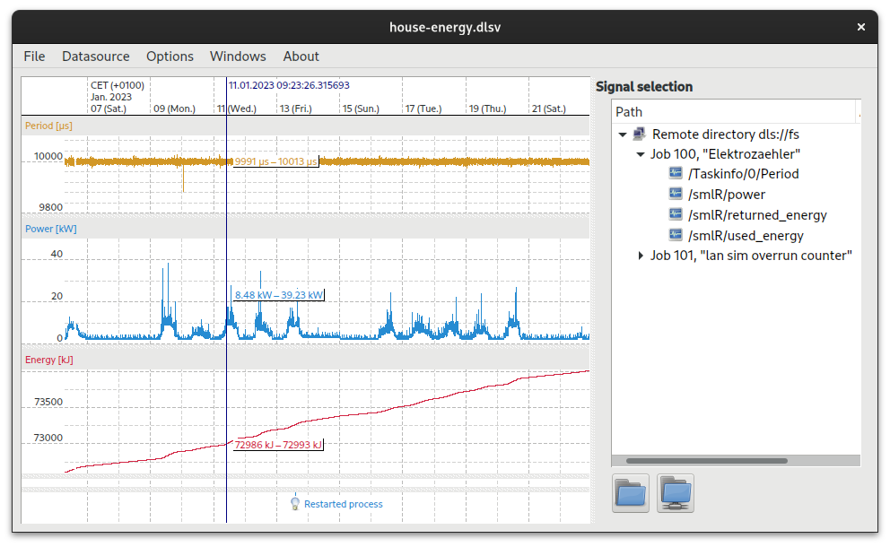Open a network directory with the folder button

(x=675, y=492)
